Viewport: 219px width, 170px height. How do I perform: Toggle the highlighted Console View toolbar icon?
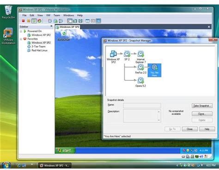click(x=98, y=21)
